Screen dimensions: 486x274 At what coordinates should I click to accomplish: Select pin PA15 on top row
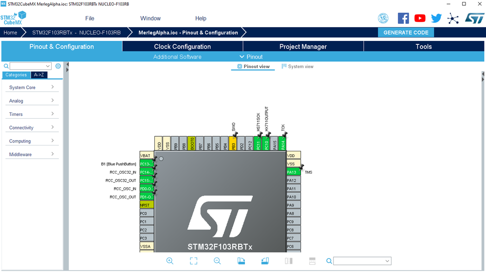[x=274, y=144]
